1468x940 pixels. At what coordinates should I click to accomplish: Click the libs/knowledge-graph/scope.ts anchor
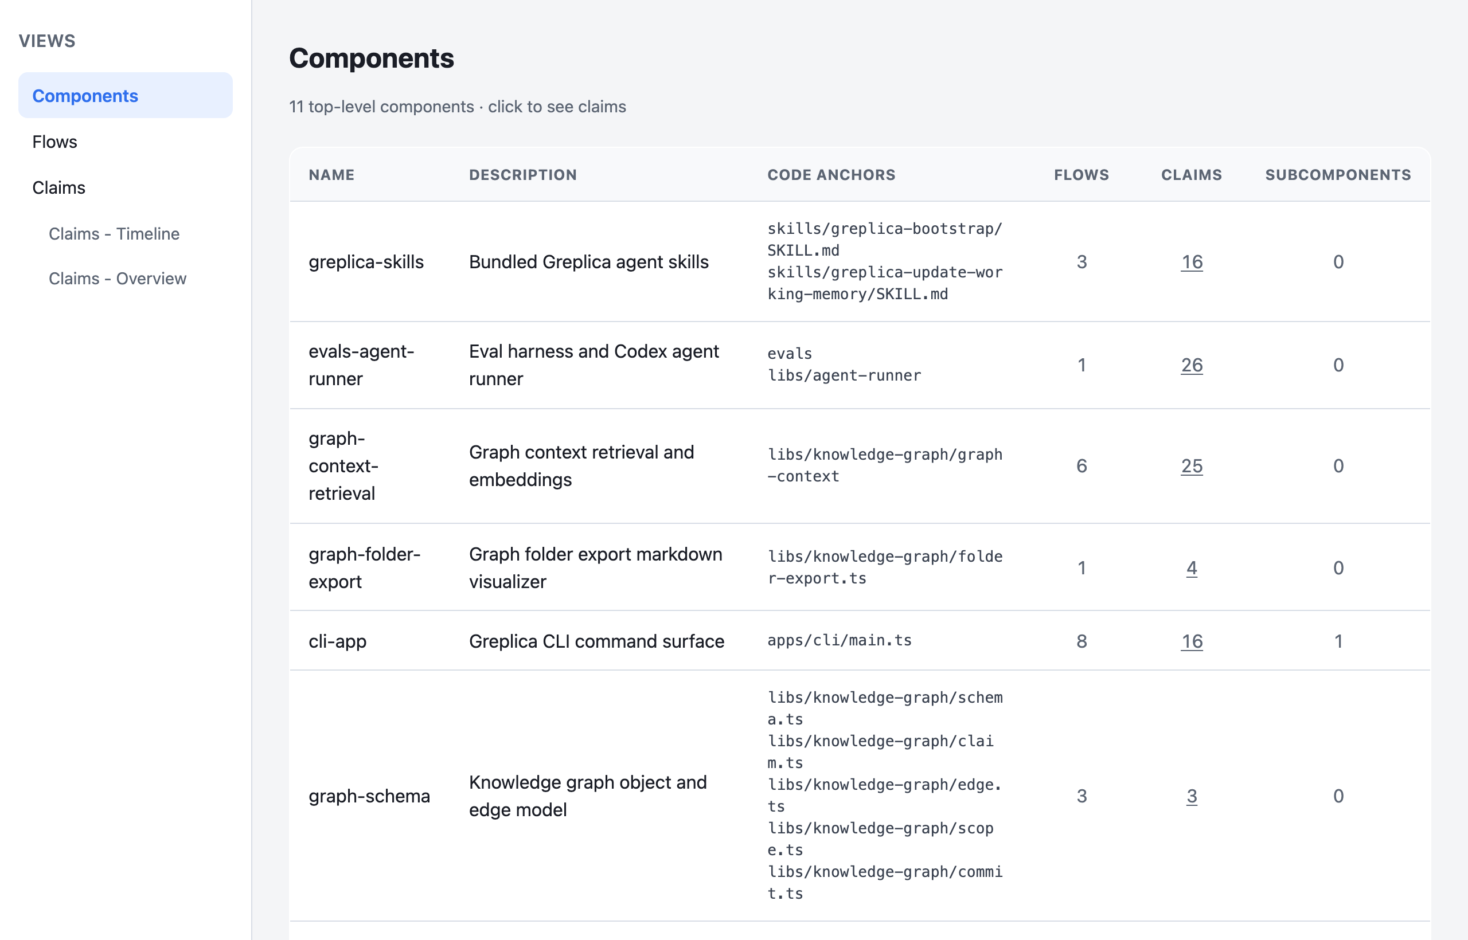click(881, 839)
